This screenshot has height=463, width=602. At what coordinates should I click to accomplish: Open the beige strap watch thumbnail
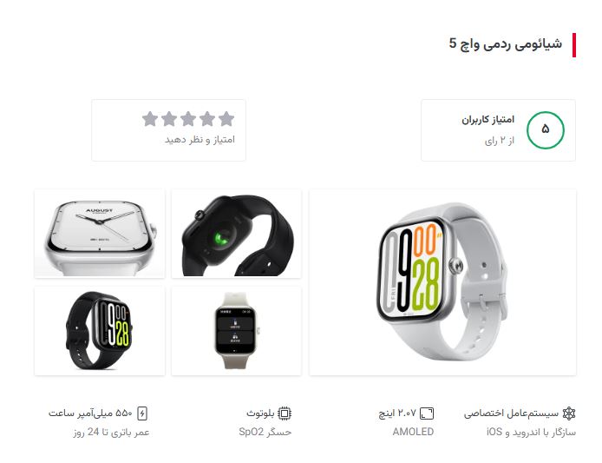click(237, 331)
